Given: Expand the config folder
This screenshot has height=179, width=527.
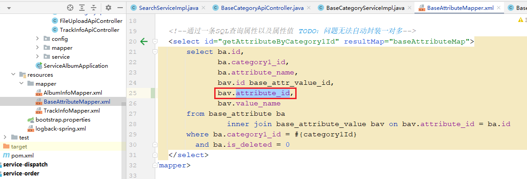Looking at the screenshot, I should pyautogui.click(x=38, y=39).
